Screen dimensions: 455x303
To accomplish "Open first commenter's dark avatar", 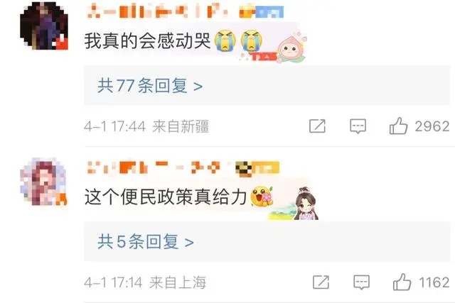I will point(44,26).
